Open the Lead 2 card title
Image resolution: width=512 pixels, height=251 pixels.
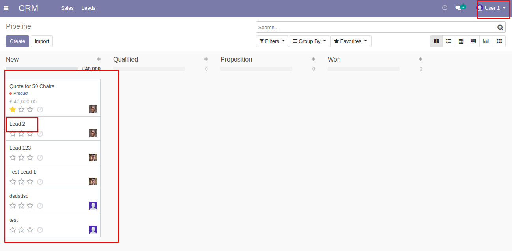point(17,124)
